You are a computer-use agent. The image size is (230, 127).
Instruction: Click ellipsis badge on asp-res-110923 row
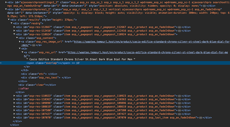point(179,96)
